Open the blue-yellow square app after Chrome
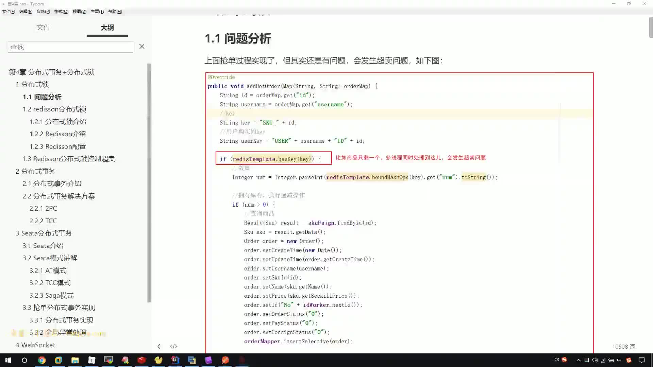Image resolution: width=653 pixels, height=367 pixels. click(58, 360)
